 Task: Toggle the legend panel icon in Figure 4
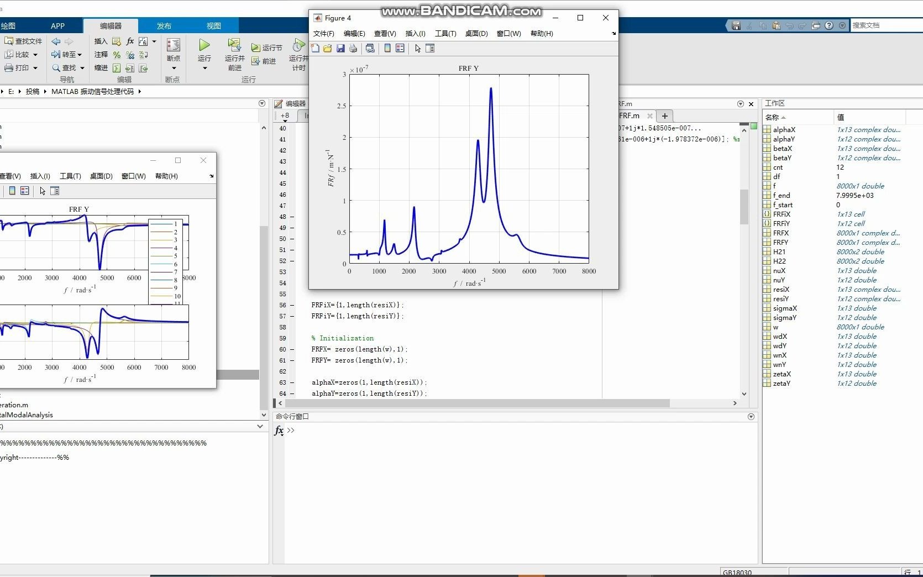[x=400, y=48]
